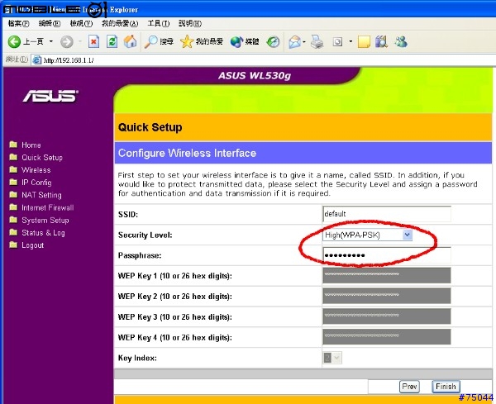The width and height of the screenshot is (496, 404).
Task: Click the ASUS logo in sidebar
Action: click(50, 96)
